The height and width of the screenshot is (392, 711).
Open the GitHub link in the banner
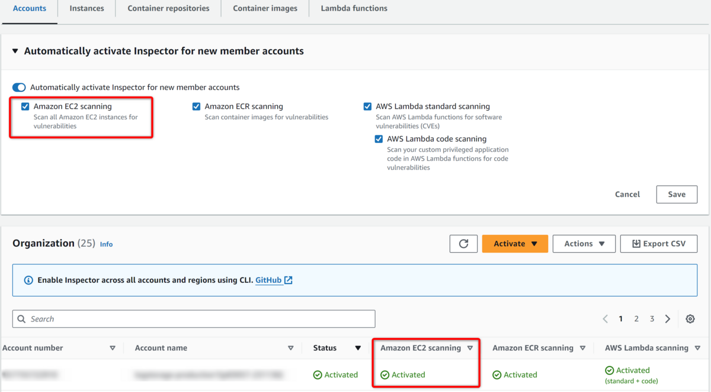click(274, 280)
